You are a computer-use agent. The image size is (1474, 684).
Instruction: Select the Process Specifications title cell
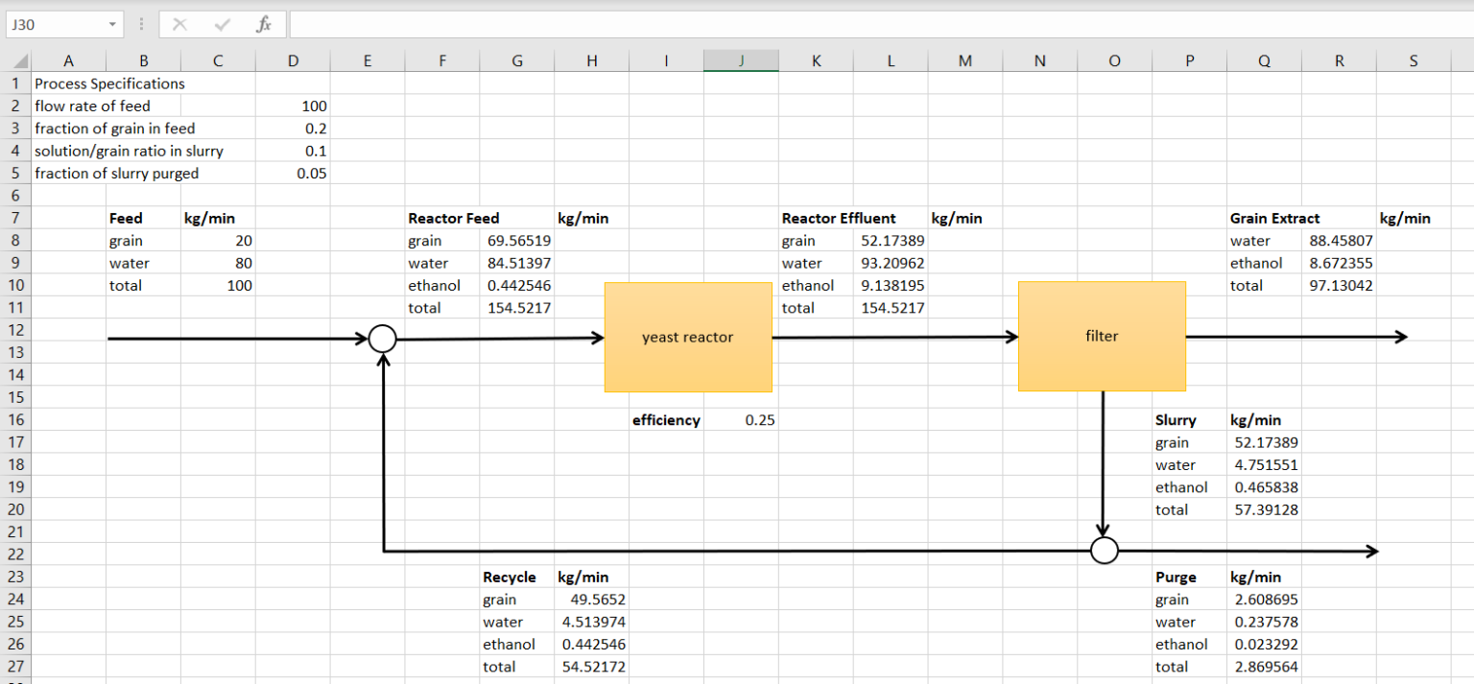tap(109, 83)
